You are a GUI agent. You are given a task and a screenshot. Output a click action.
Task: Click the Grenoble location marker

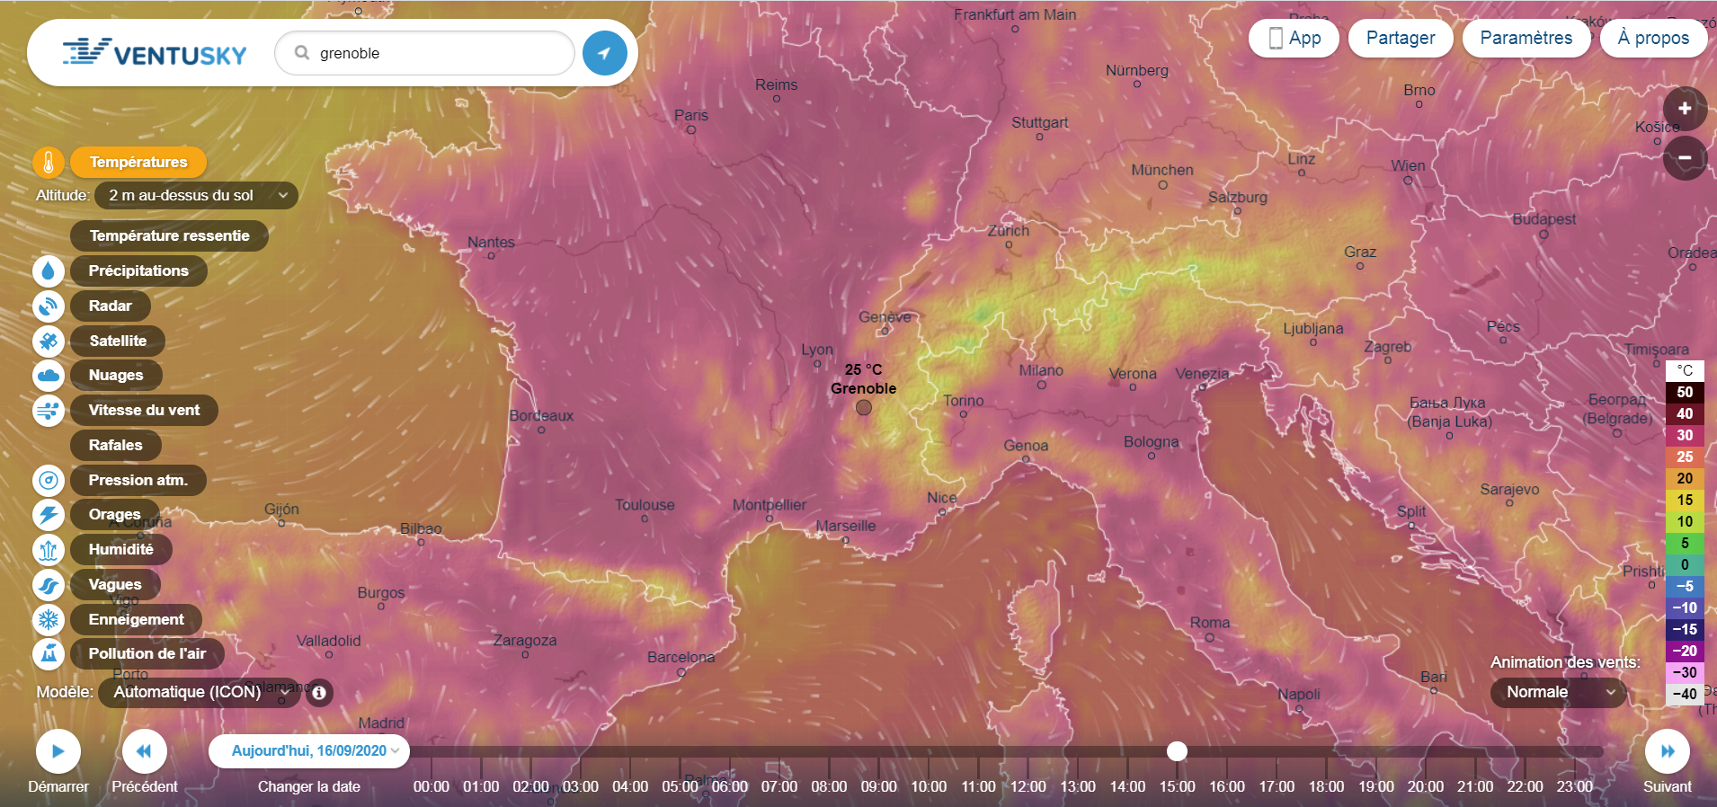click(864, 407)
